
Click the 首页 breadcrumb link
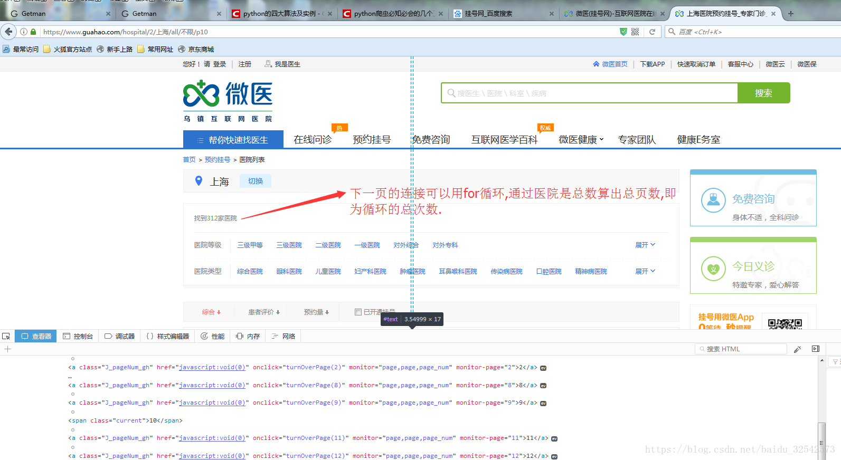[x=189, y=159]
